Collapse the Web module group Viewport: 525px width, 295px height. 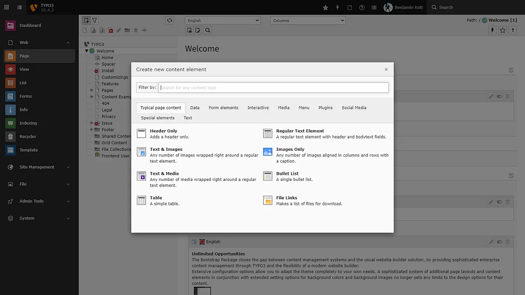click(68, 42)
